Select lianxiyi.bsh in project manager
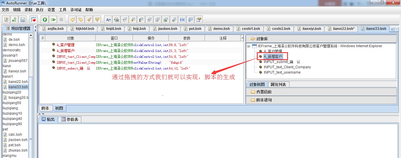 [x=17, y=71]
